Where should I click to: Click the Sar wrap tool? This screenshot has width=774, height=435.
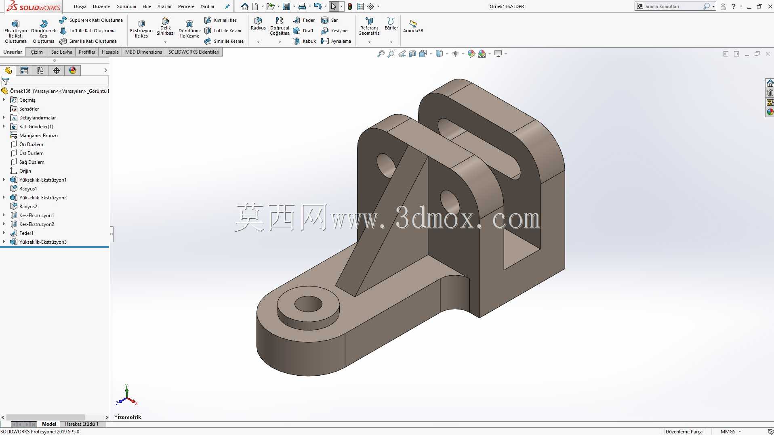329,20
